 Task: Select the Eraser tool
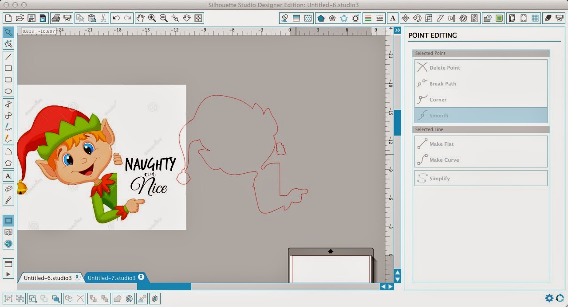[8, 188]
